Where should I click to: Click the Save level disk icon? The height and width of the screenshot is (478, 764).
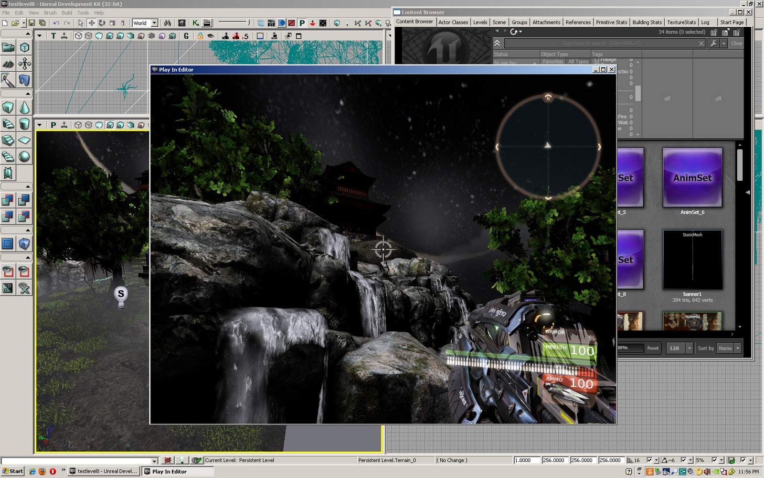point(32,23)
